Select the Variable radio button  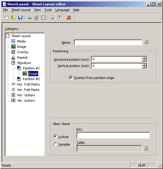[x=55, y=144]
